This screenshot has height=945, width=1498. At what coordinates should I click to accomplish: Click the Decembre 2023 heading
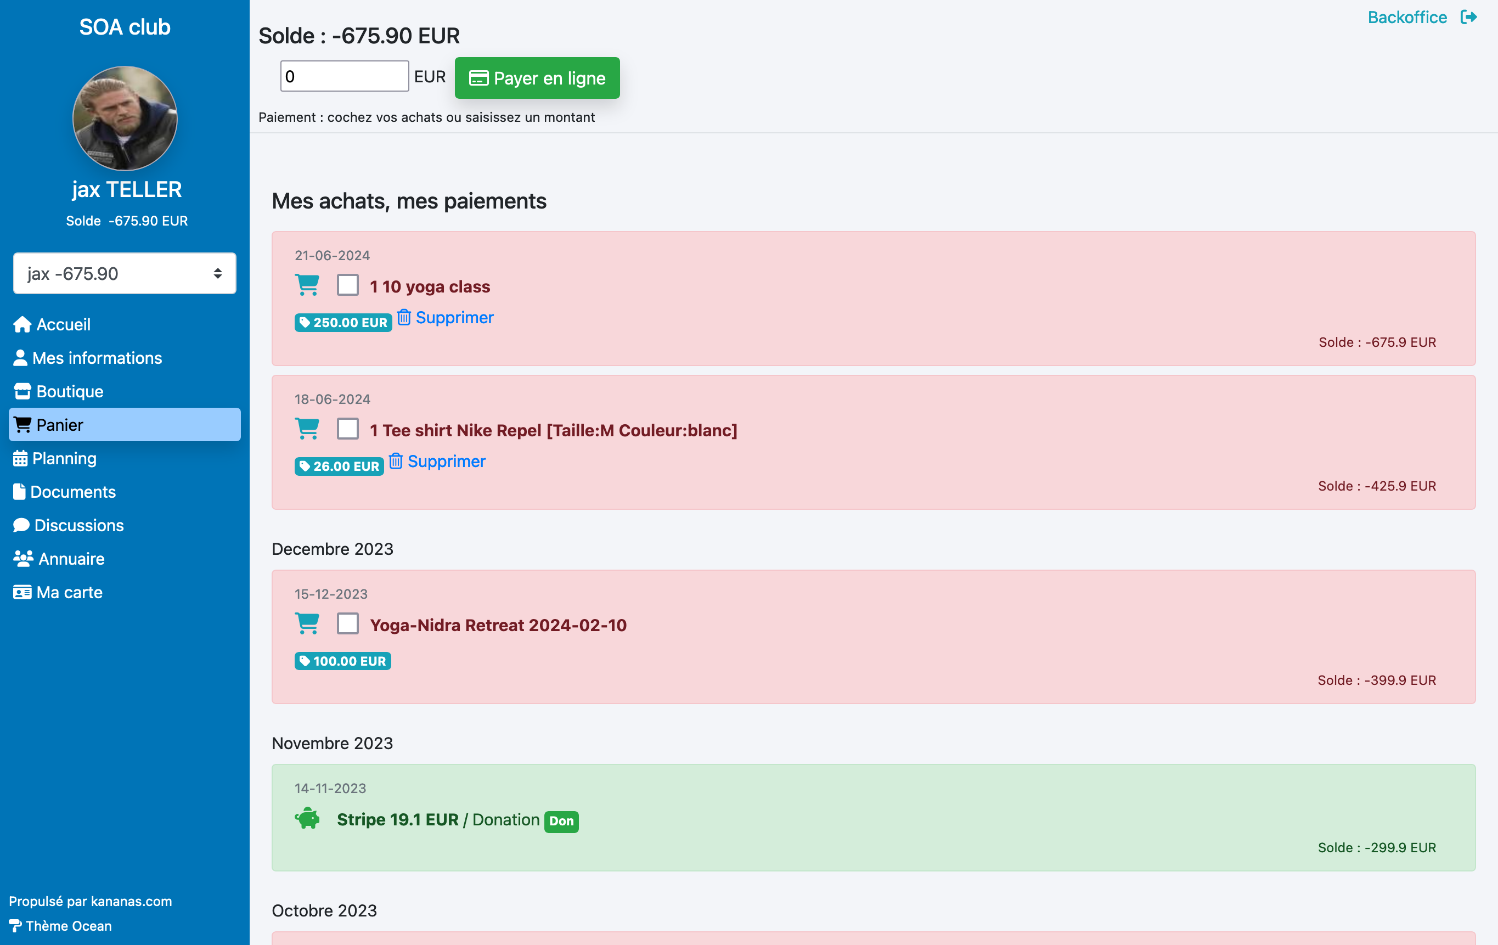(x=333, y=549)
